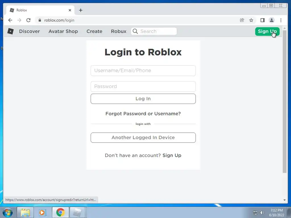Bookmark page with the star icon
Image resolution: width=291 pixels, height=218 pixels.
(x=251, y=20)
